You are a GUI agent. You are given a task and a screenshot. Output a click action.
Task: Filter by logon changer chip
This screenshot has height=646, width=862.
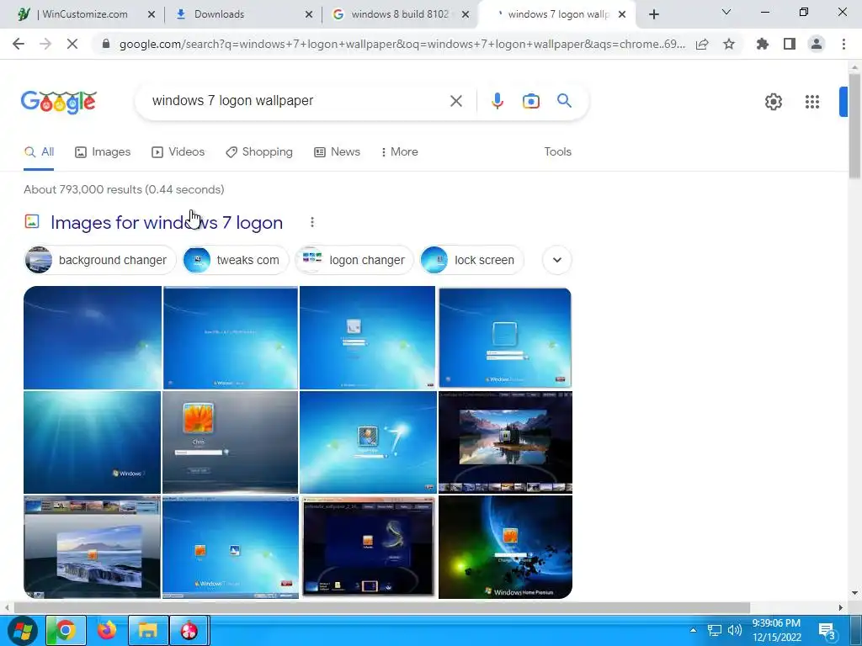pyautogui.click(x=354, y=260)
